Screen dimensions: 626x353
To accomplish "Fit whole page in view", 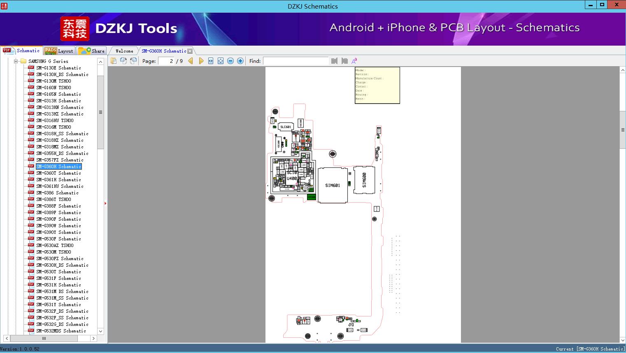I will click(221, 61).
